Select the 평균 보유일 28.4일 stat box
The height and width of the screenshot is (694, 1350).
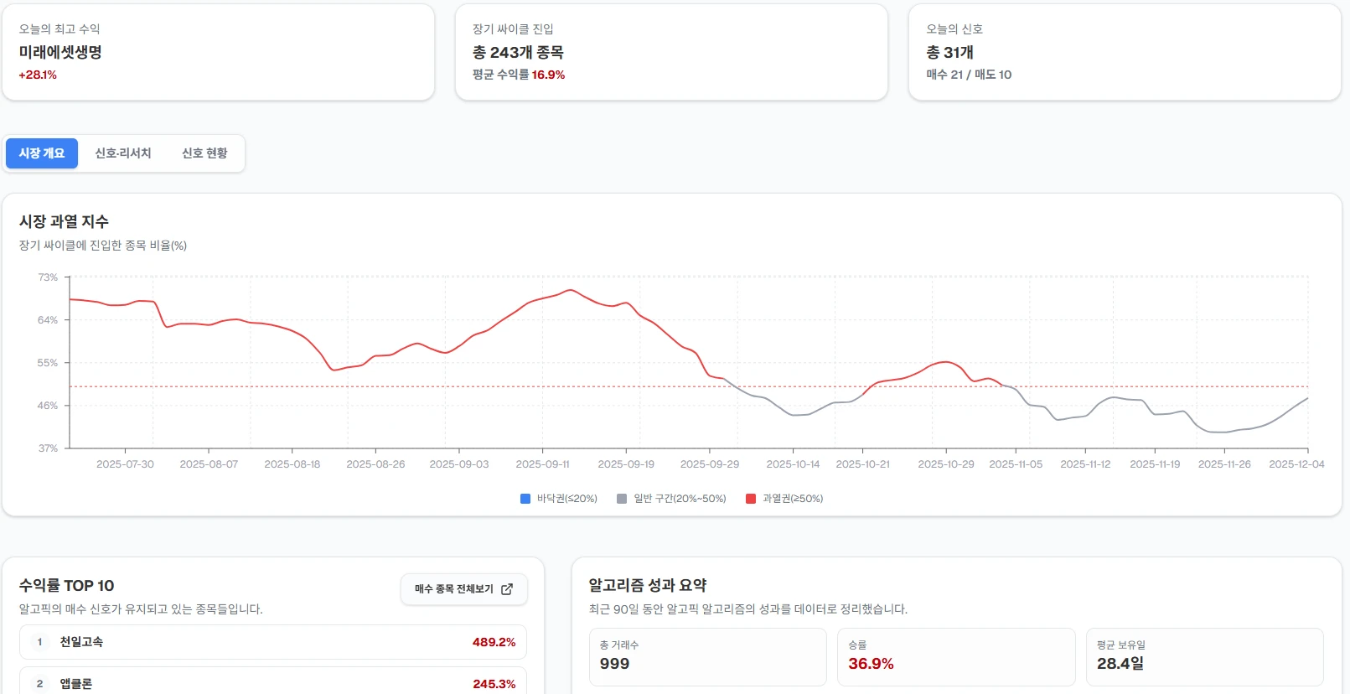coord(1204,656)
